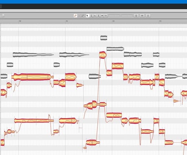Select tapered gray blob spanning bar 51
The image size is (187, 155).
74,55
